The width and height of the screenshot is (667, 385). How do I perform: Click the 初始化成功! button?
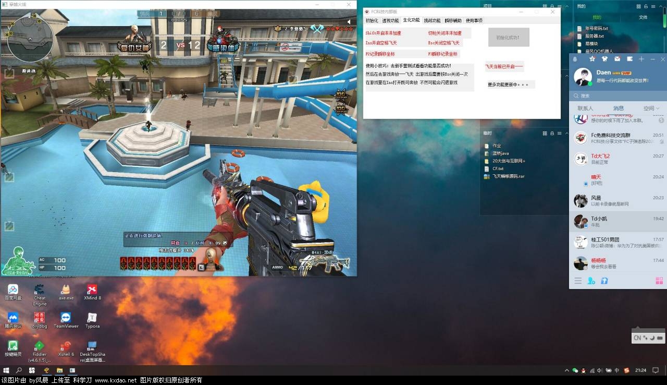pos(509,37)
